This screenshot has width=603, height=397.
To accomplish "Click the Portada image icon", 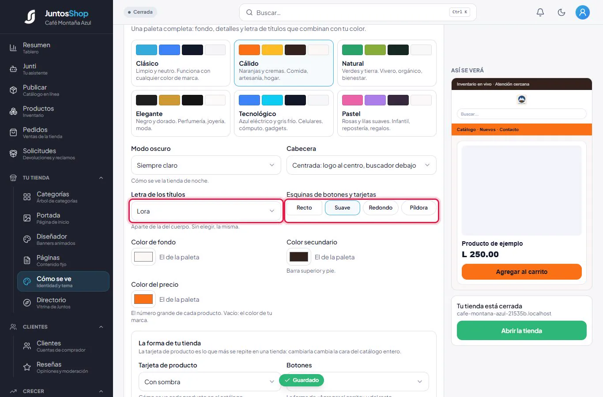I will click(27, 218).
